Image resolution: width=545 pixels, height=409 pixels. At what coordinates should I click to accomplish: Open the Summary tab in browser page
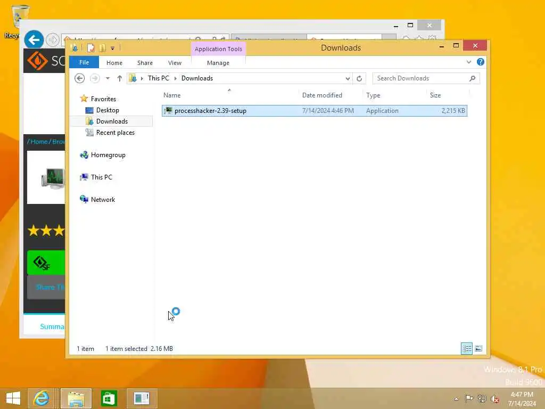click(52, 327)
